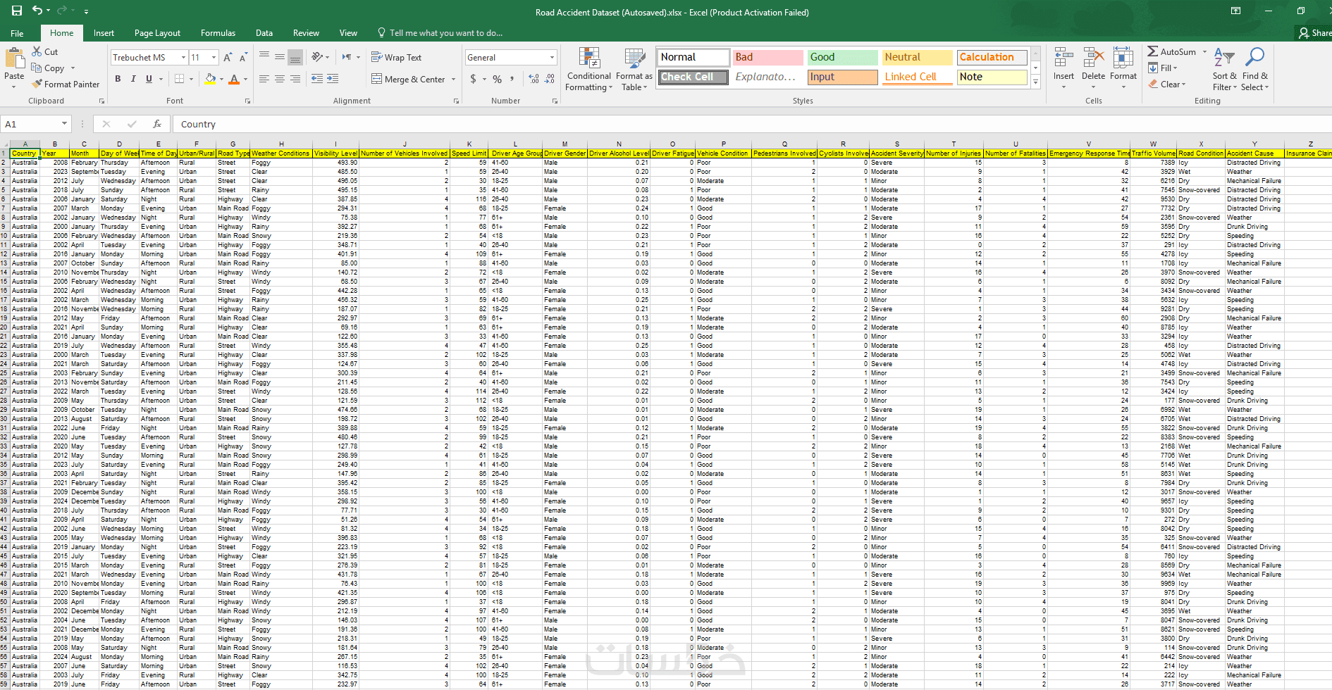Apply the yellow fill color swatch
This screenshot has height=690, width=1332.
coord(209,79)
